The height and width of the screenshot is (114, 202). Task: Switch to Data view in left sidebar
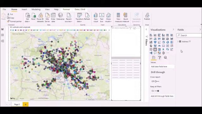[x=3, y=35]
